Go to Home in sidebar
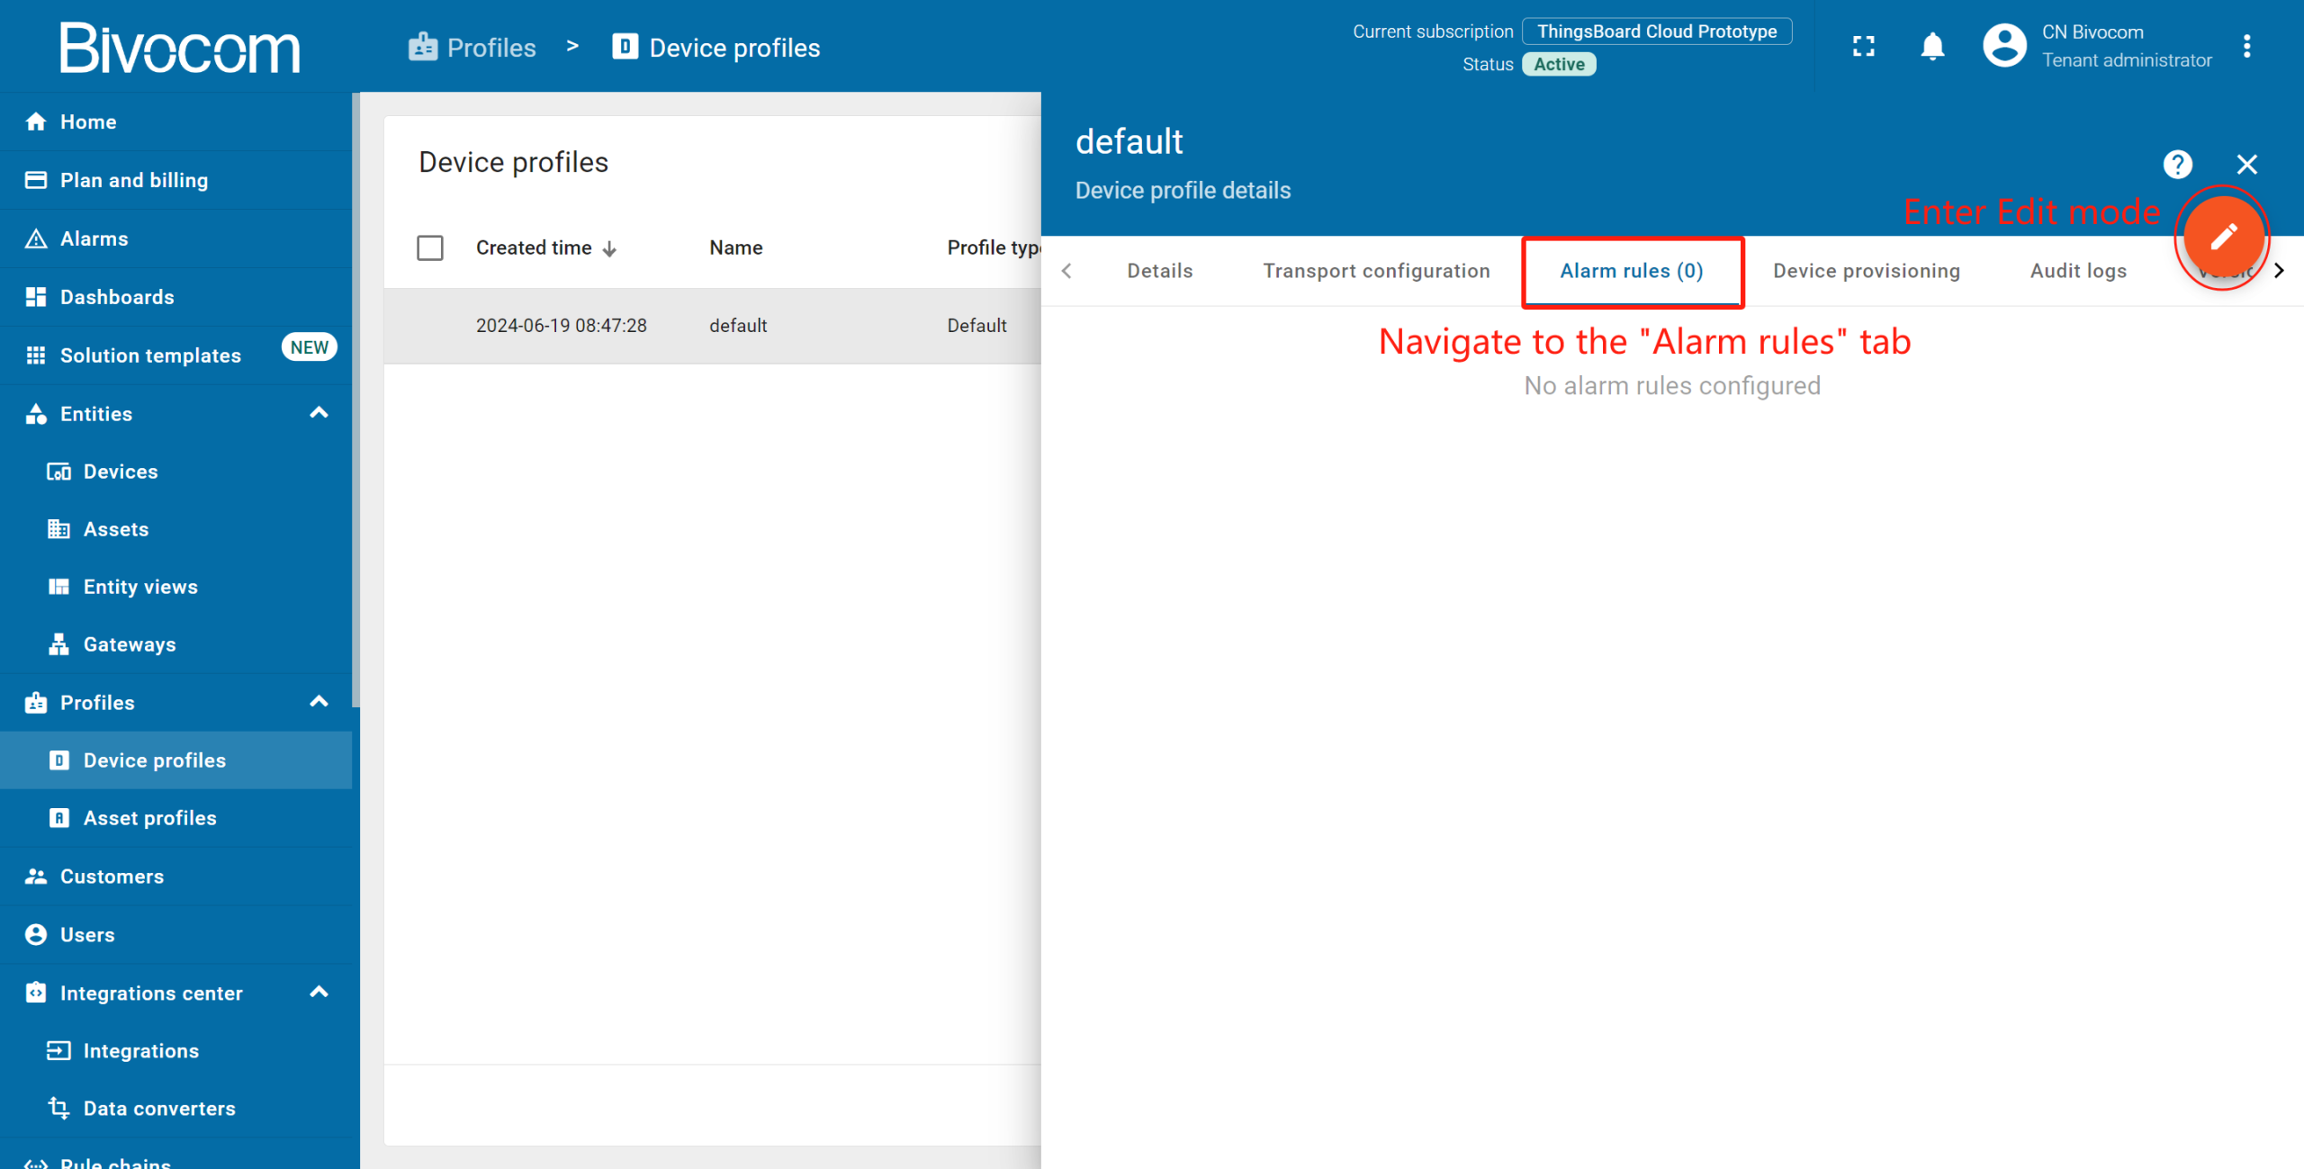 click(x=87, y=121)
